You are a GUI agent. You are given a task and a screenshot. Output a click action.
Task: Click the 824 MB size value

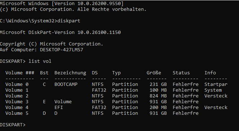(x=158, y=96)
